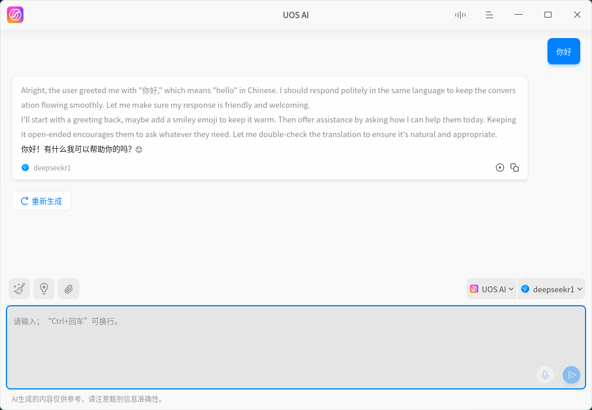The image size is (592, 410).
Task: Click the deepseekr1 label under the response
Action: (x=52, y=168)
